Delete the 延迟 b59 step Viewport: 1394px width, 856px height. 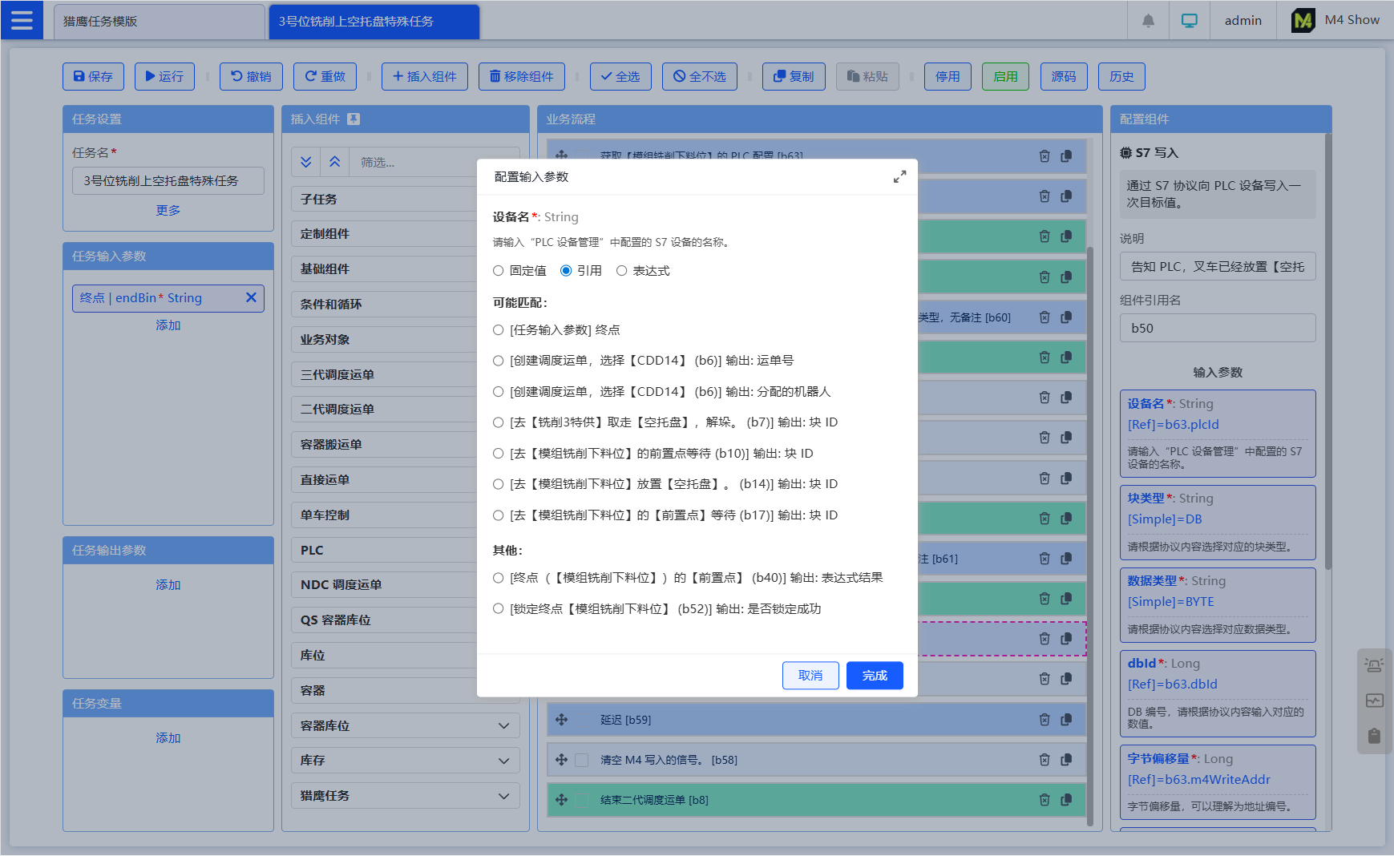[x=1044, y=720]
